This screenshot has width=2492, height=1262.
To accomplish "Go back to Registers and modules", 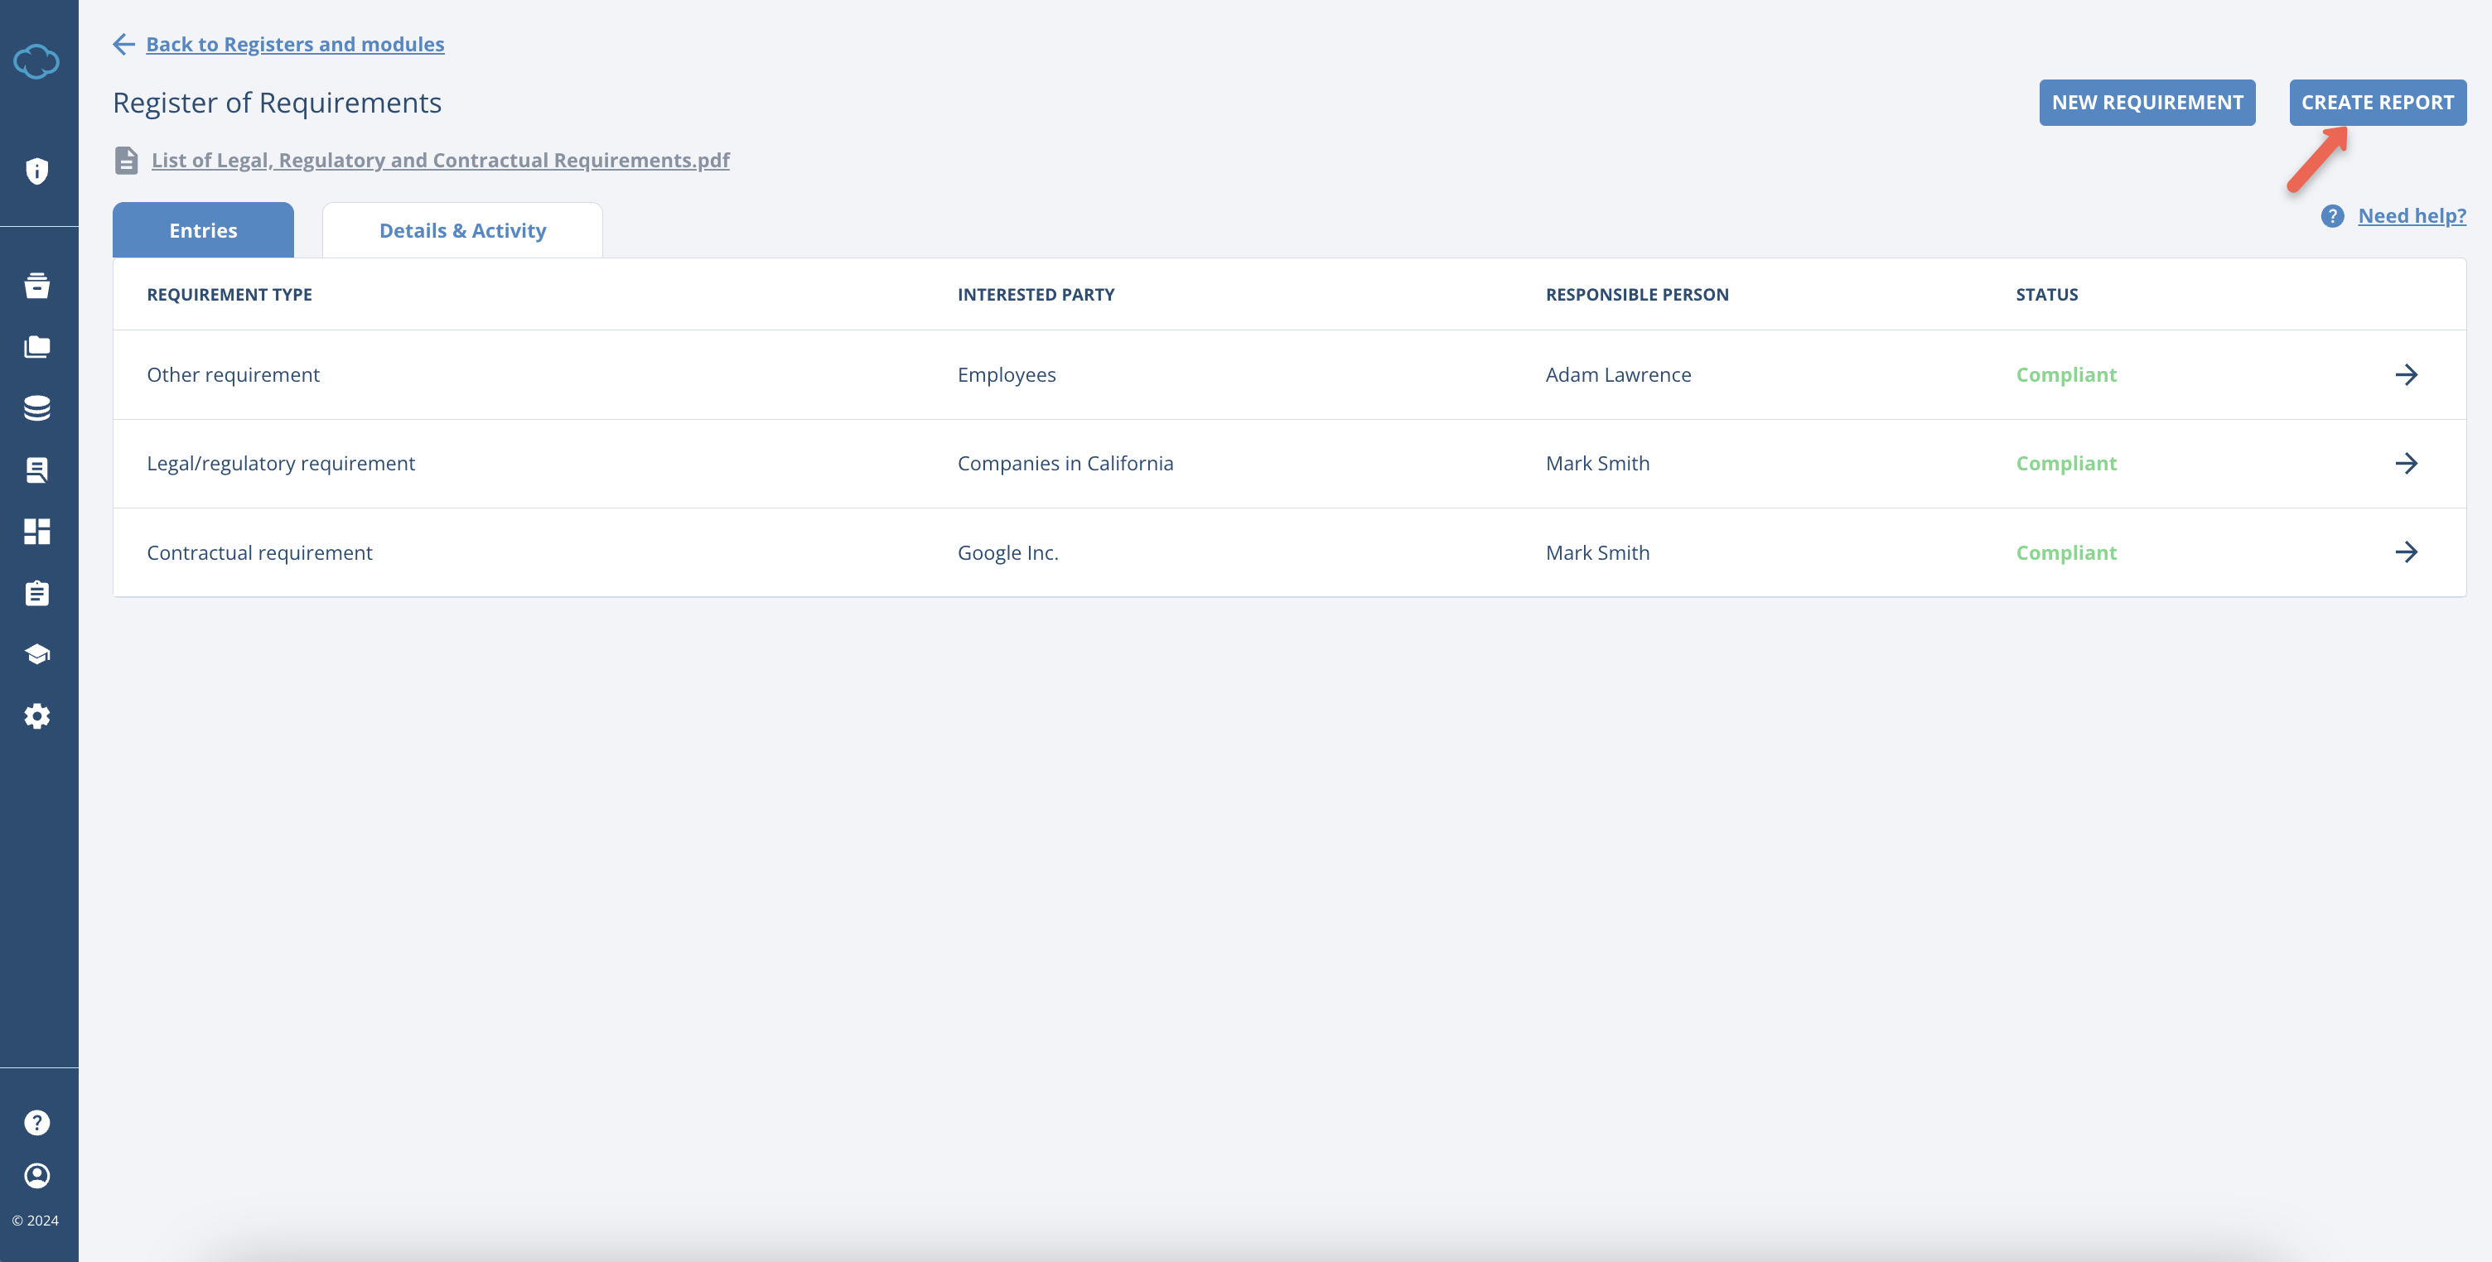I will pos(295,45).
